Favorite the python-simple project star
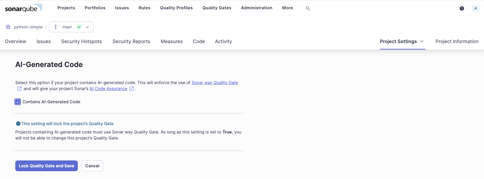This screenshot has width=484, height=179. click(x=8, y=27)
